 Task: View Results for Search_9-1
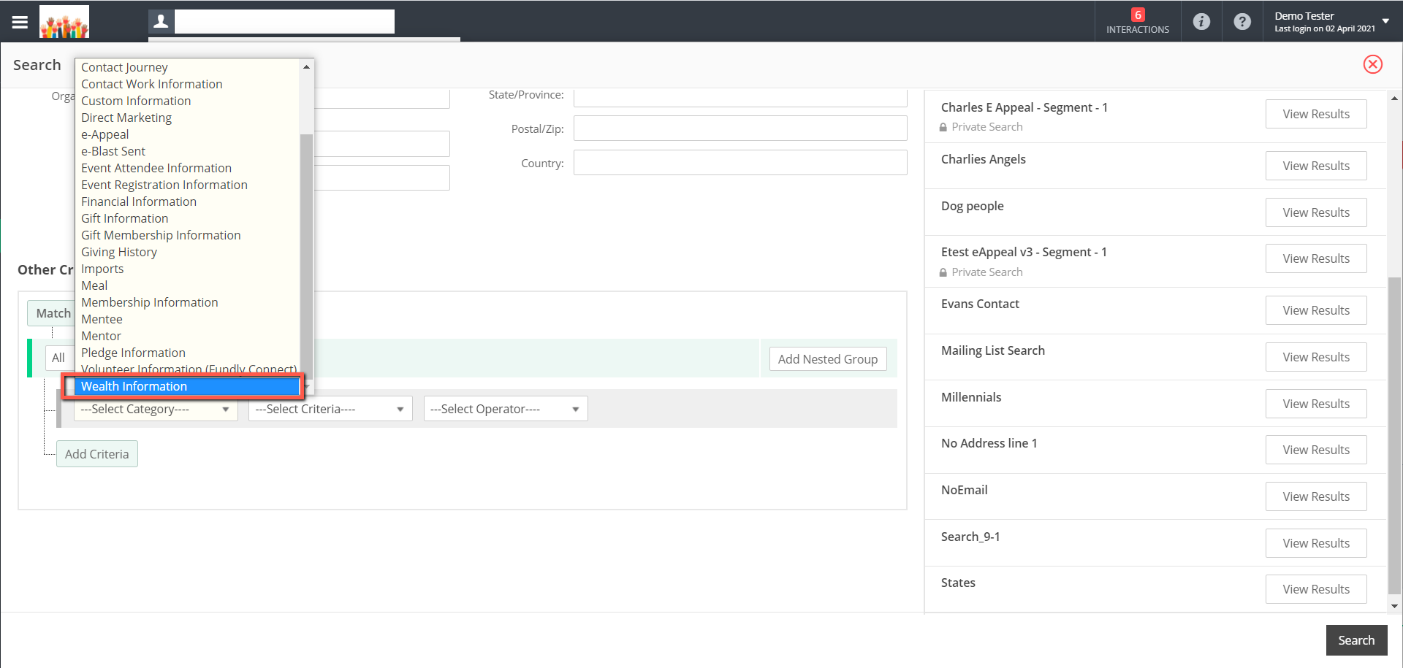[1316, 543]
